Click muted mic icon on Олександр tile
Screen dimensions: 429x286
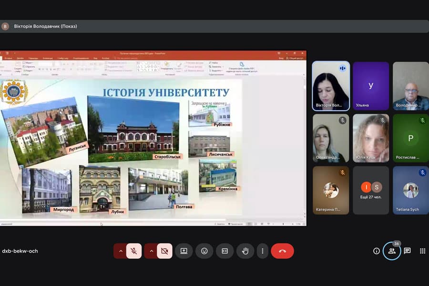[x=342, y=121]
